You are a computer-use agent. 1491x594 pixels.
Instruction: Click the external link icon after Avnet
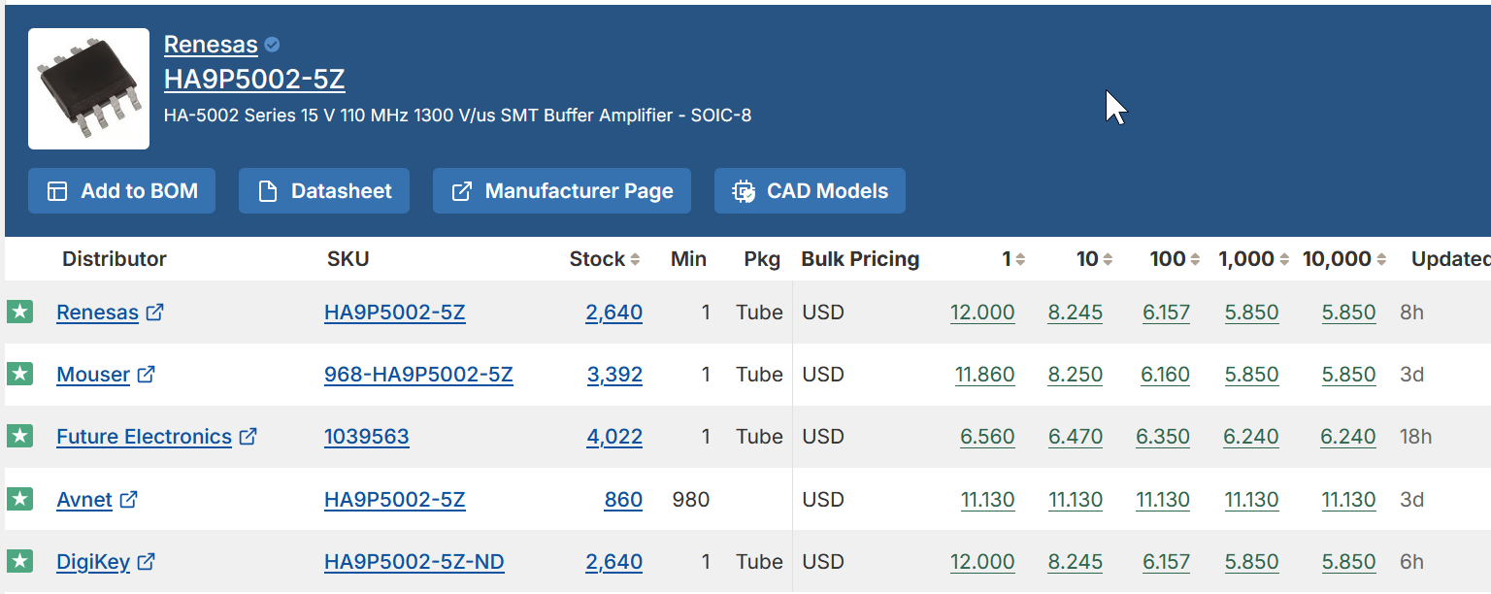coord(128,499)
